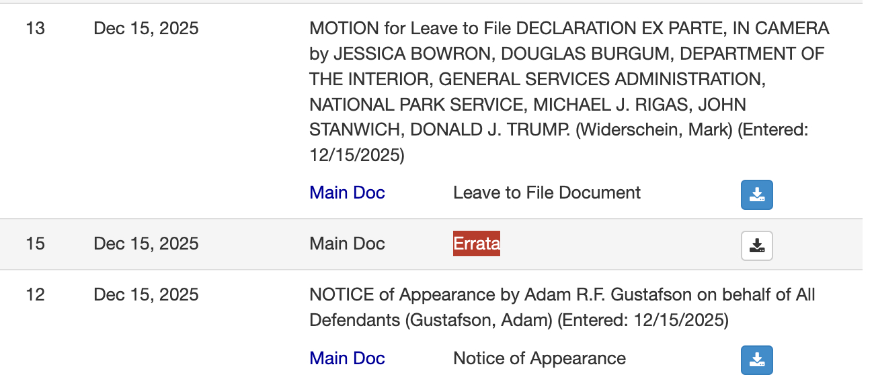The height and width of the screenshot is (381, 874).
Task: Click the highlighted Errata label
Action: pos(476,243)
